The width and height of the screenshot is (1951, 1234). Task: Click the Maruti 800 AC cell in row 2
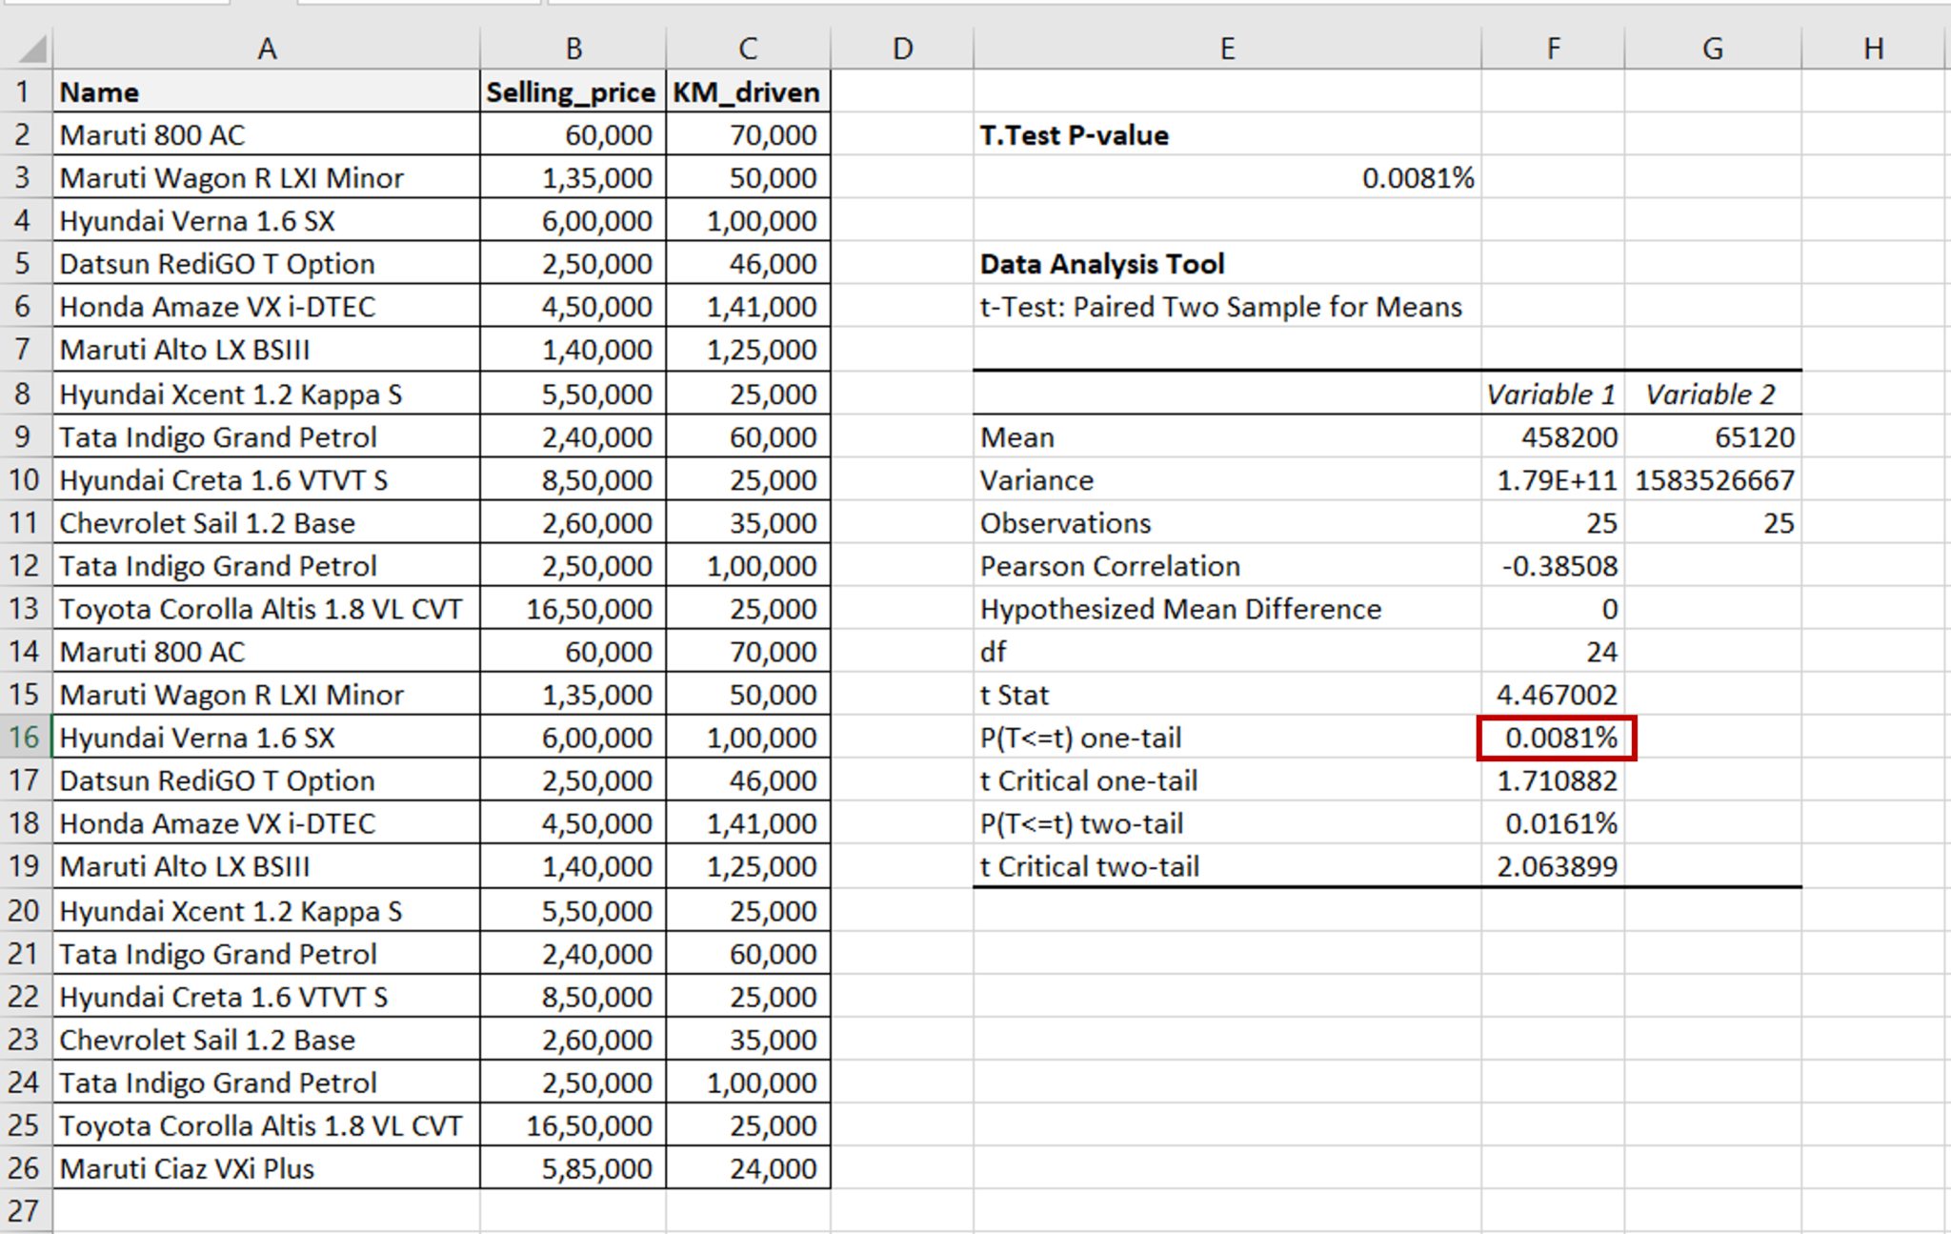(x=267, y=134)
